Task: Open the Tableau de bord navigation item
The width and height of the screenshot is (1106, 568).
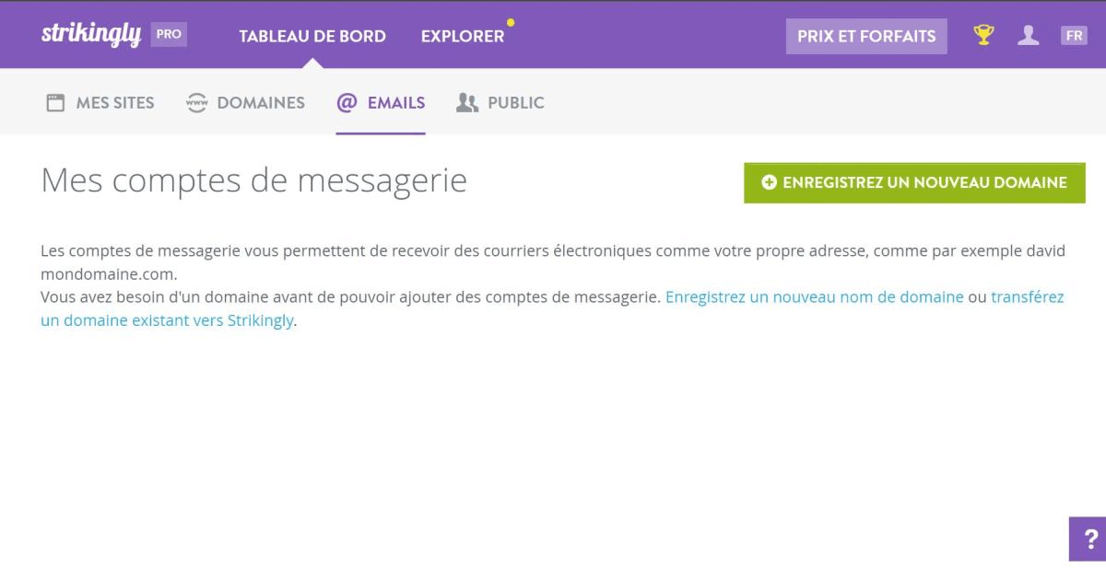Action: tap(312, 37)
